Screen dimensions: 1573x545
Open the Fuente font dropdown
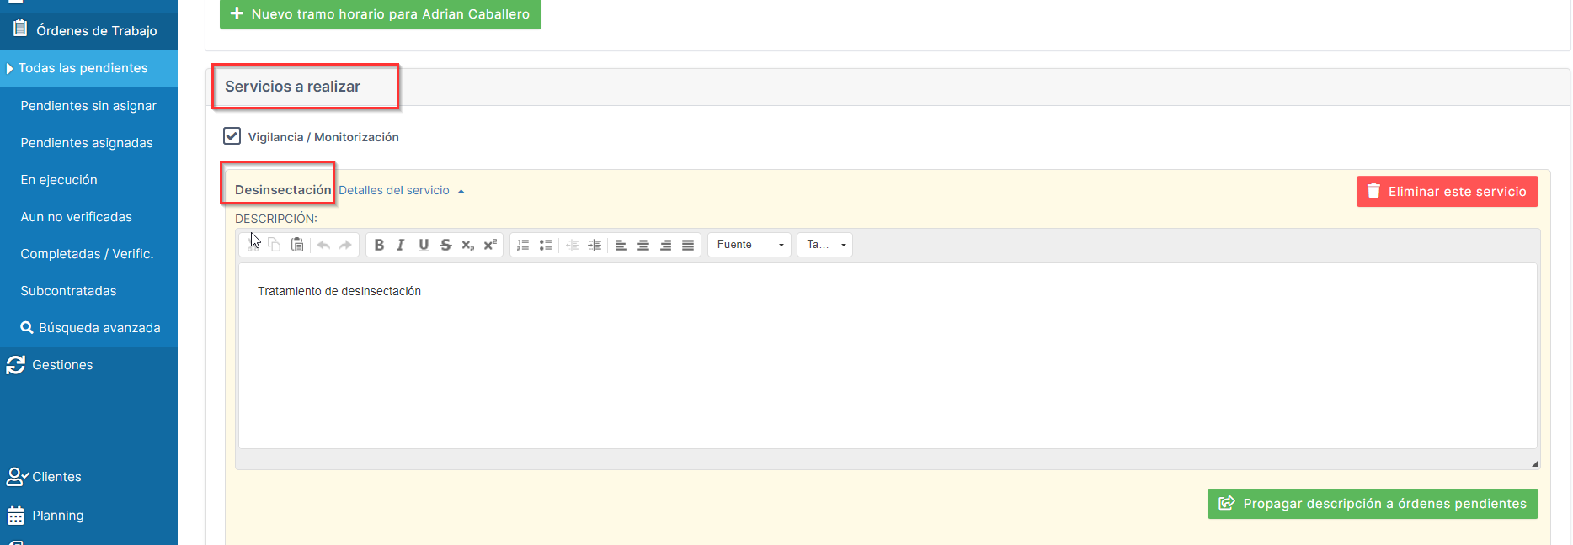click(x=749, y=245)
